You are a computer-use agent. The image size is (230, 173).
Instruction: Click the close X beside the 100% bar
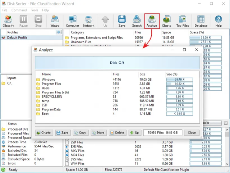click(x=226, y=123)
